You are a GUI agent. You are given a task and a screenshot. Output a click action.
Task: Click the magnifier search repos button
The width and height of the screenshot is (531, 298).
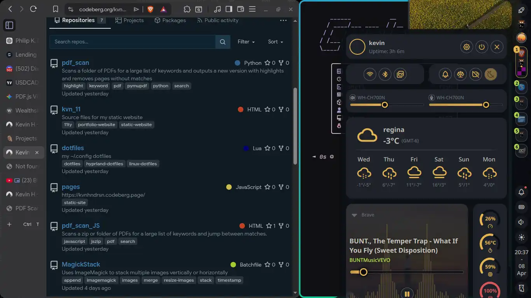tap(223, 42)
